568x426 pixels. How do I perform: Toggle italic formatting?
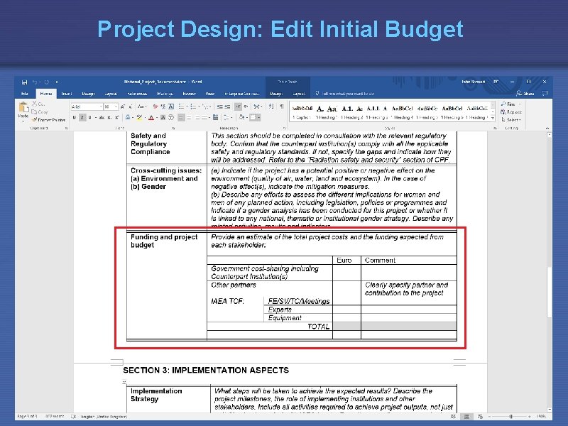click(x=82, y=117)
